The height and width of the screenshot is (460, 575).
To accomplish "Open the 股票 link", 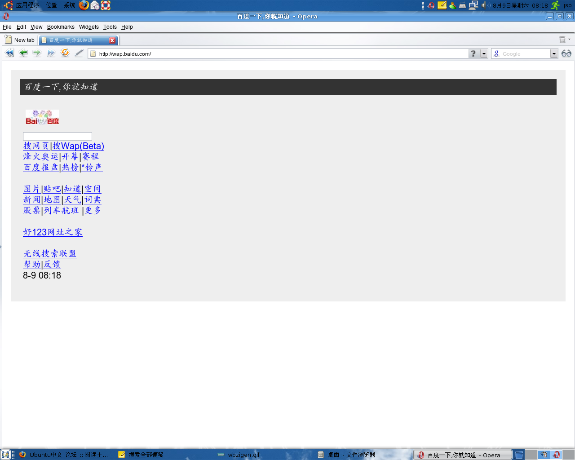I will [x=32, y=211].
